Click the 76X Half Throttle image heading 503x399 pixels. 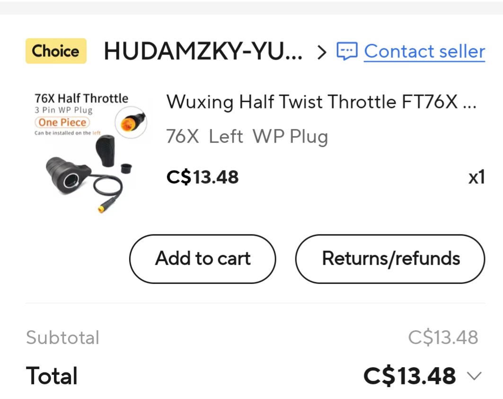tap(81, 98)
